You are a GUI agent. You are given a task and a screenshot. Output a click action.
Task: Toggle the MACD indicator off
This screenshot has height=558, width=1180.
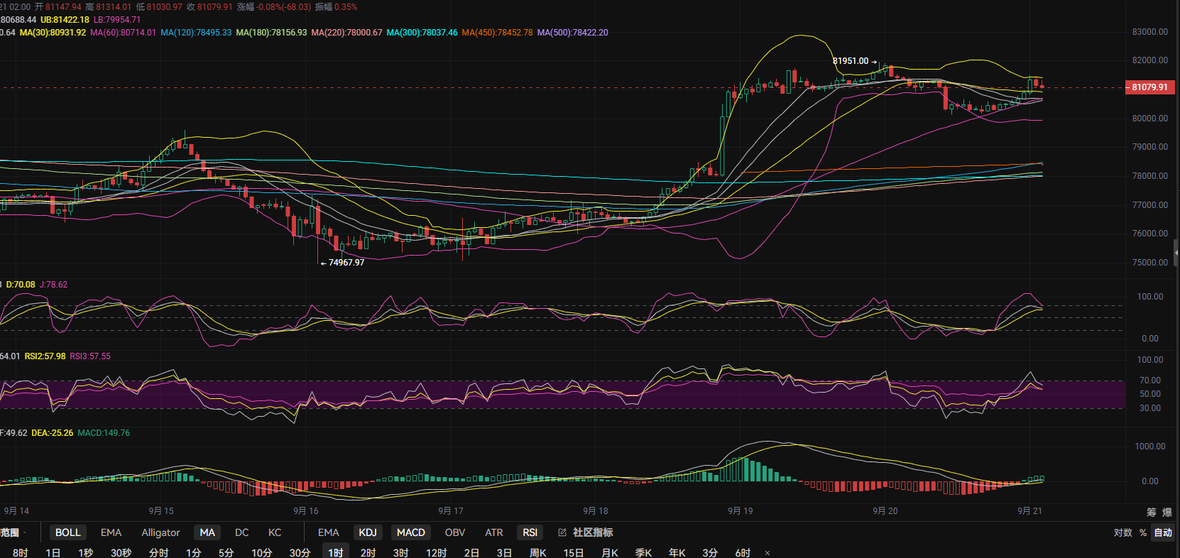411,532
